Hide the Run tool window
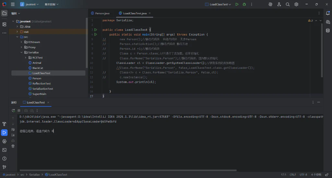The width and height of the screenshot is (332, 178). (318, 102)
